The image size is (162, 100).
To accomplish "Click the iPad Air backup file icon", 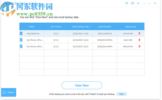I will click(x=21, y=33).
